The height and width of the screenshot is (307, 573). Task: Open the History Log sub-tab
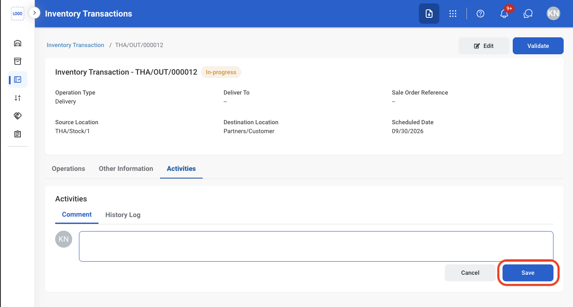(123, 215)
